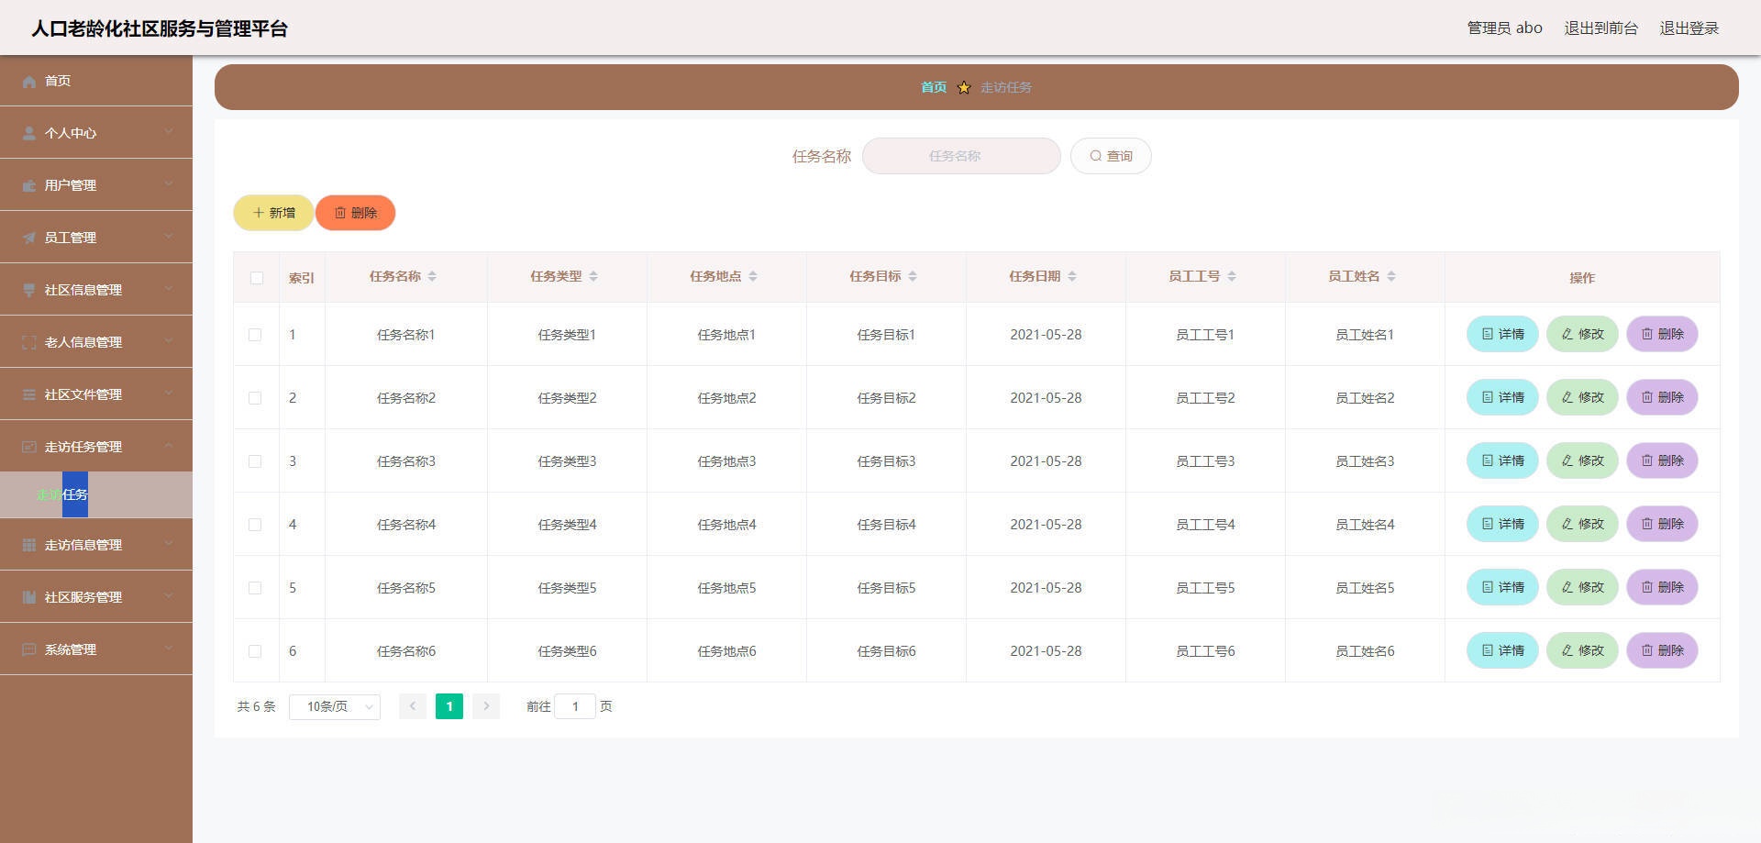Screen dimensions: 1761x843
Task: Collapse the 走访任务管理 submenu arrow
Action: click(x=169, y=446)
